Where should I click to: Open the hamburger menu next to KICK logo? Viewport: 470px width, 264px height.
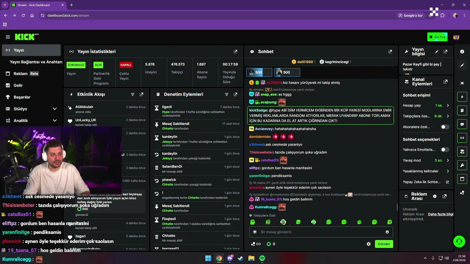(8, 37)
